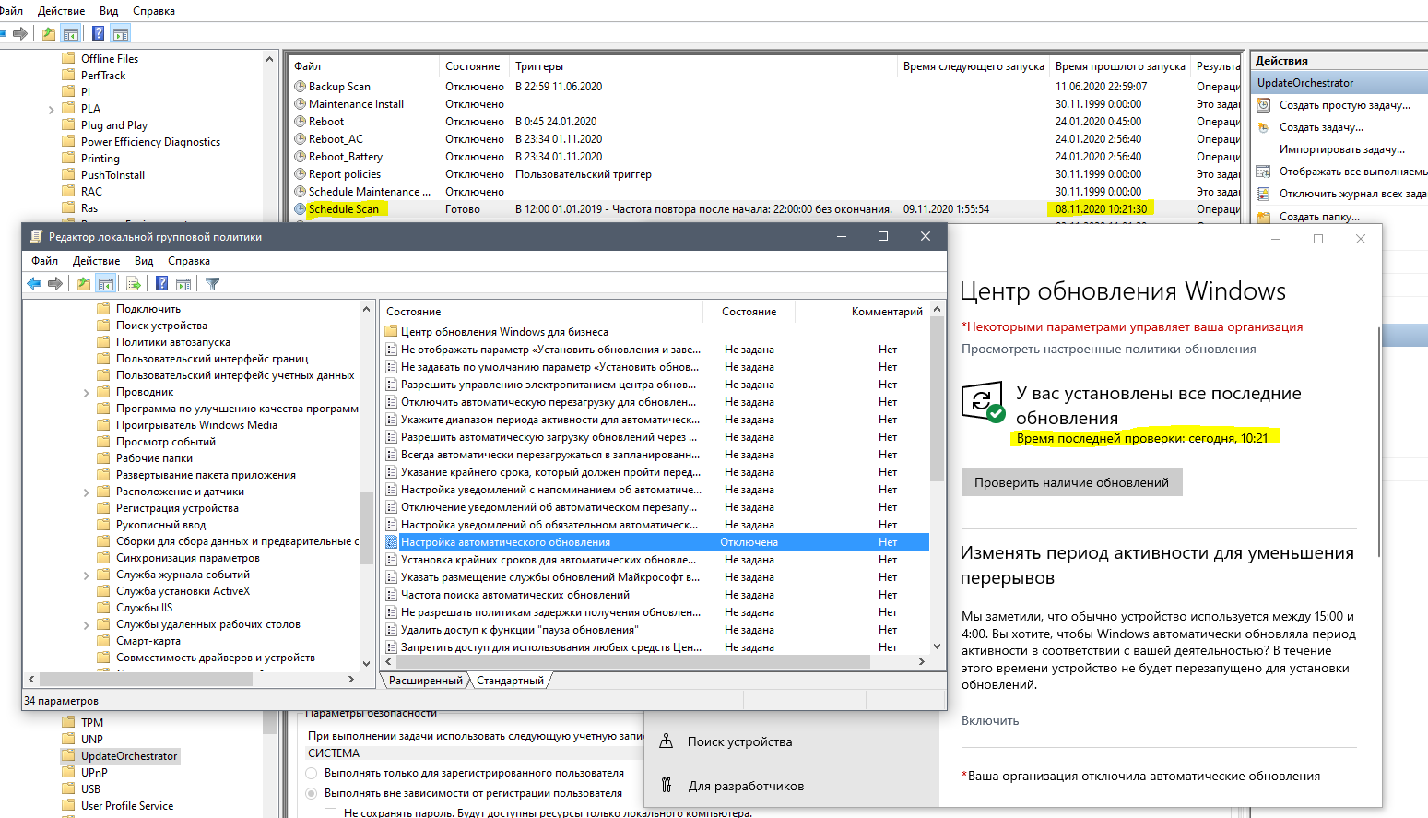Click 'Проверить наличие обновлений' button
The width and height of the screenshot is (1428, 818).
(x=1071, y=482)
